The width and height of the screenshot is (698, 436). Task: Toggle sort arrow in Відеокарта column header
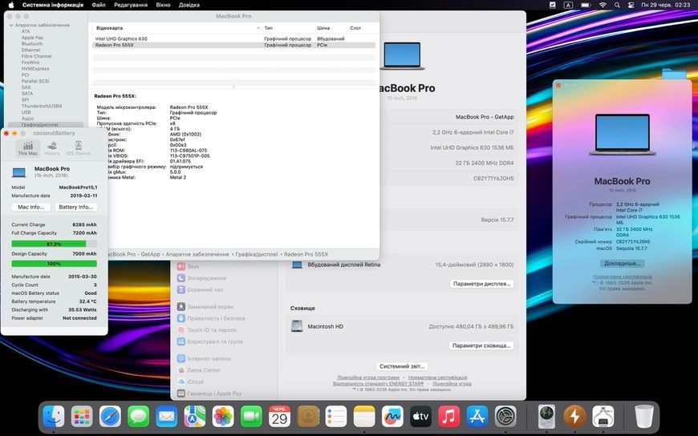click(258, 28)
